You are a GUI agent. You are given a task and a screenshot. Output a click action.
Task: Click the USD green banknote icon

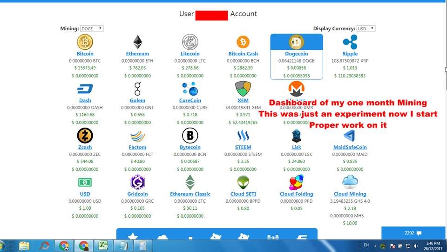[x=85, y=182]
